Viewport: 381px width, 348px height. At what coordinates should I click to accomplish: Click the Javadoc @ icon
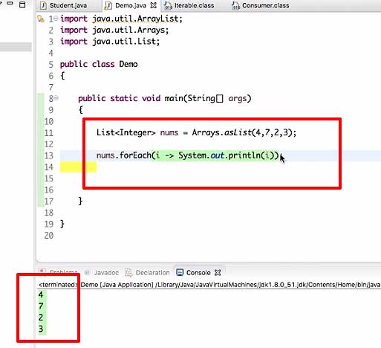87,273
